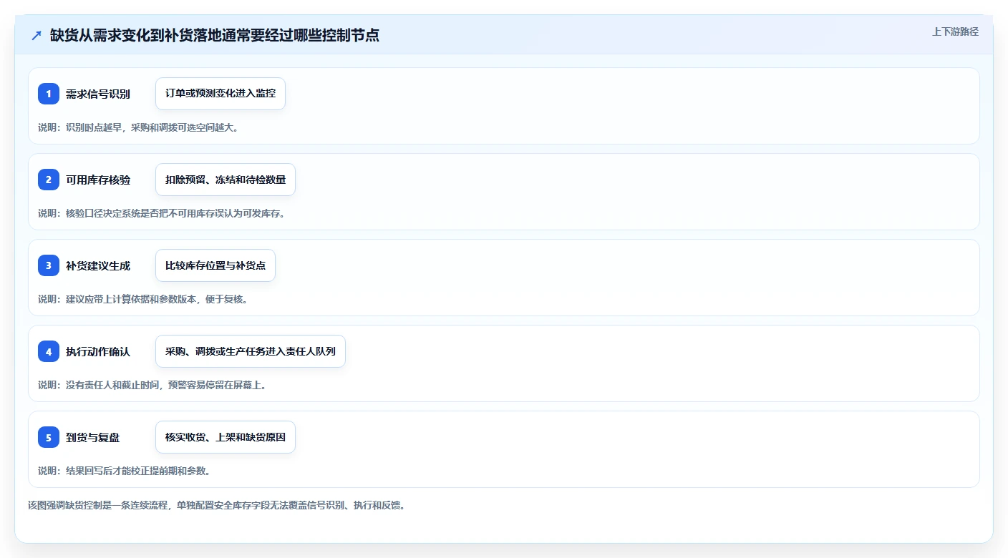The height and width of the screenshot is (558, 1008).
Task: Select step number 2 badge
Action: tap(49, 180)
